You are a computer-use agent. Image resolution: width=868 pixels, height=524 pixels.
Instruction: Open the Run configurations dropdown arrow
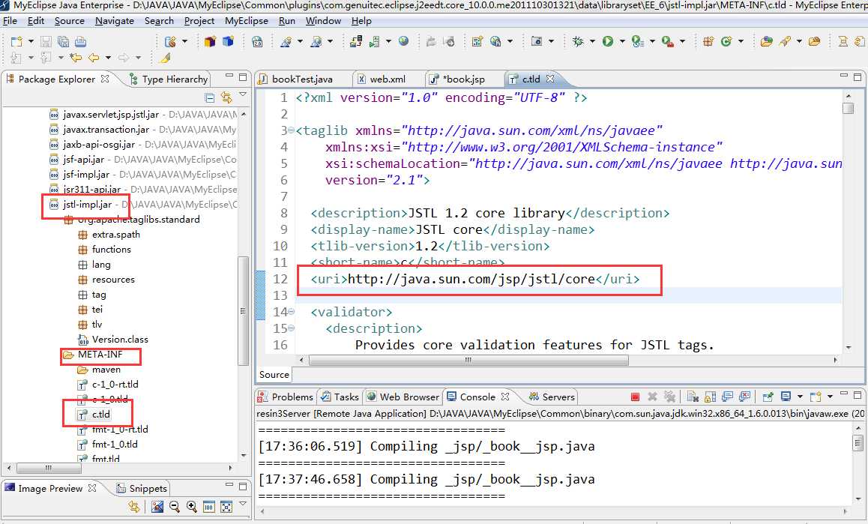622,41
